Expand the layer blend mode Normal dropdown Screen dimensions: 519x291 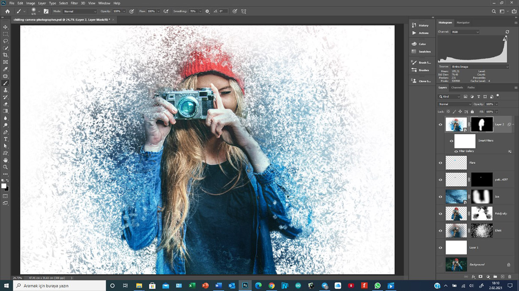[455, 104]
